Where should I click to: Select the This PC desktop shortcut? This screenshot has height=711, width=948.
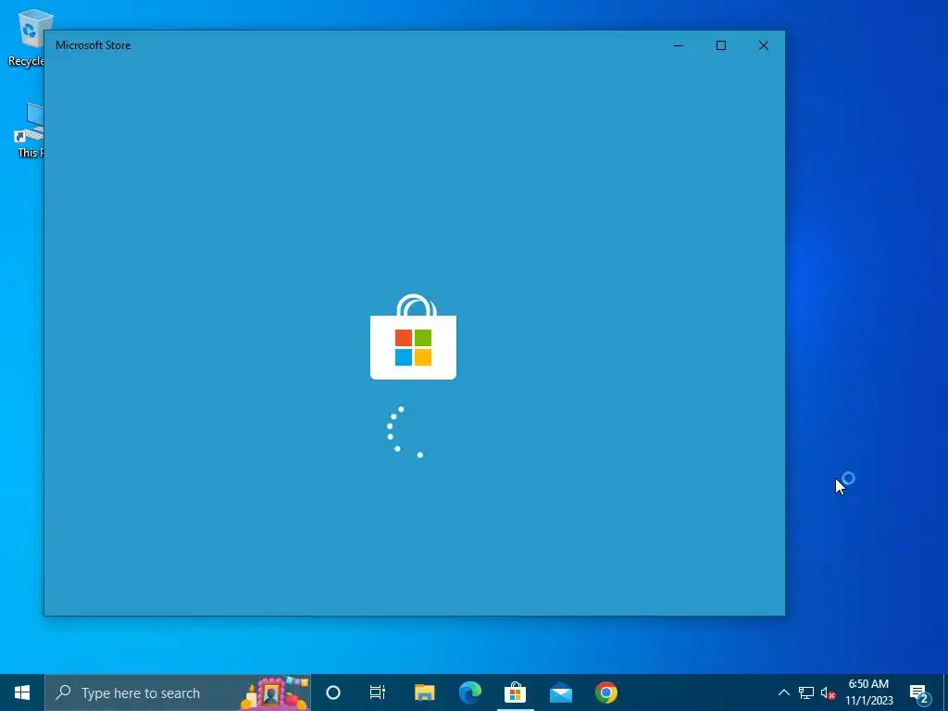click(x=28, y=131)
